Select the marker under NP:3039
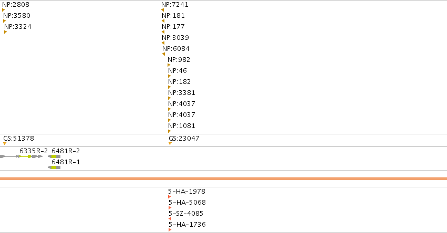The width and height of the screenshot is (447, 233). pos(163,43)
